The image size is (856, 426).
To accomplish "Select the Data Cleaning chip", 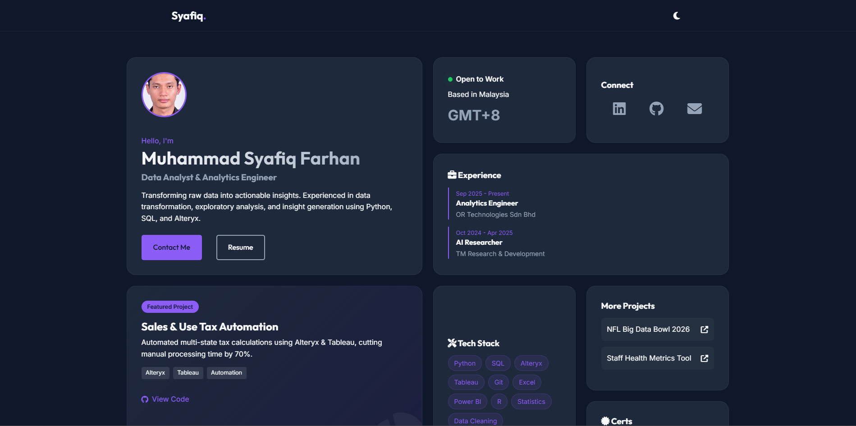I will [476, 421].
